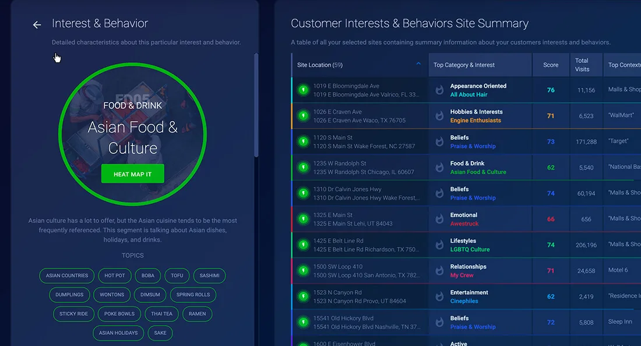
Task: Click flame icon beside Food & Drink
Action: (x=439, y=167)
